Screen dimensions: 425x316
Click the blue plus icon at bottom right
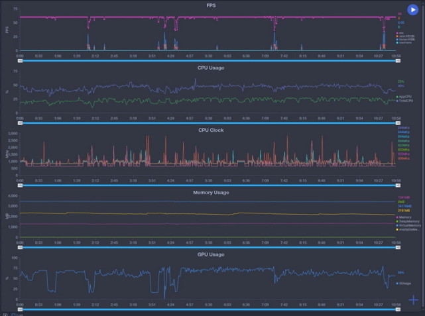coord(413,299)
